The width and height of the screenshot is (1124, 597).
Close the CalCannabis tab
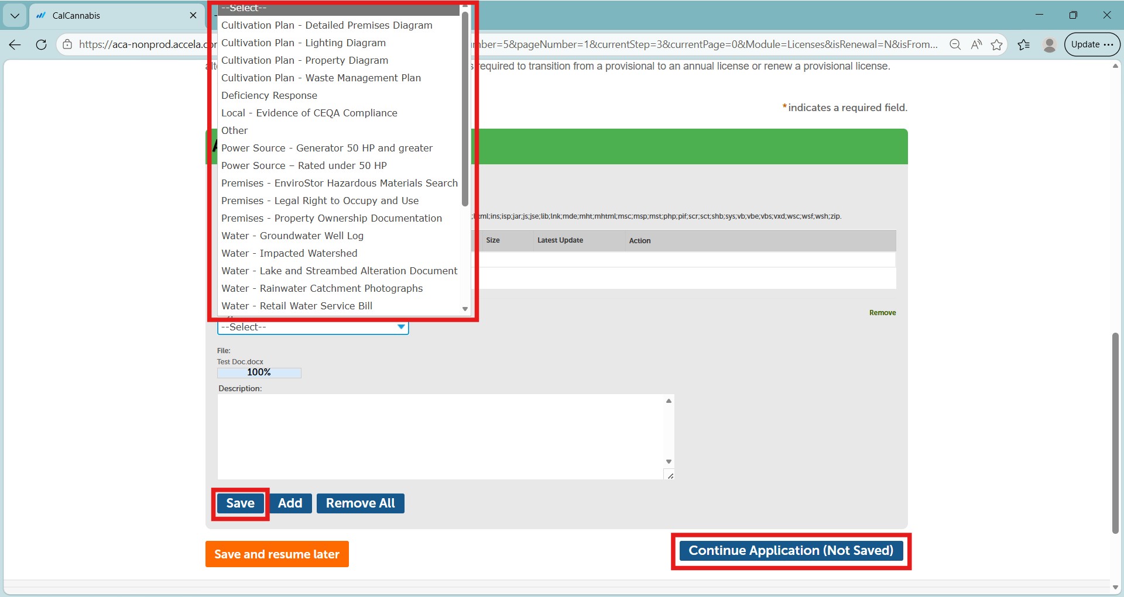(x=193, y=15)
